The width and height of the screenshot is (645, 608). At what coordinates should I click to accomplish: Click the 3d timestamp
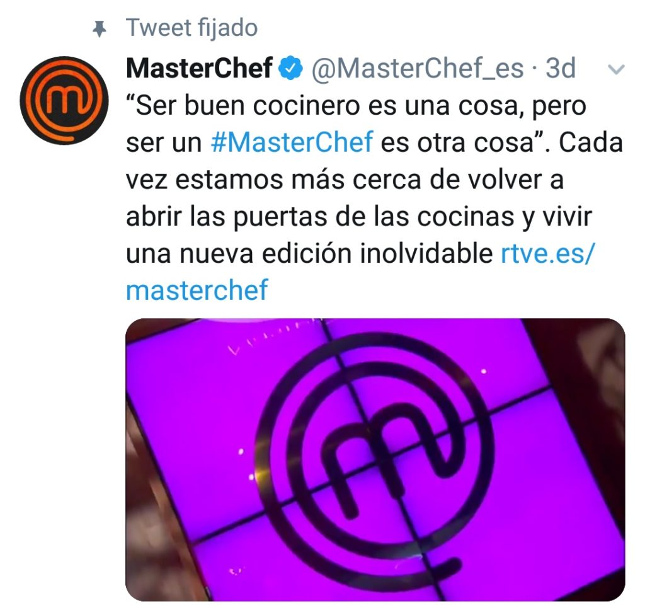560,68
